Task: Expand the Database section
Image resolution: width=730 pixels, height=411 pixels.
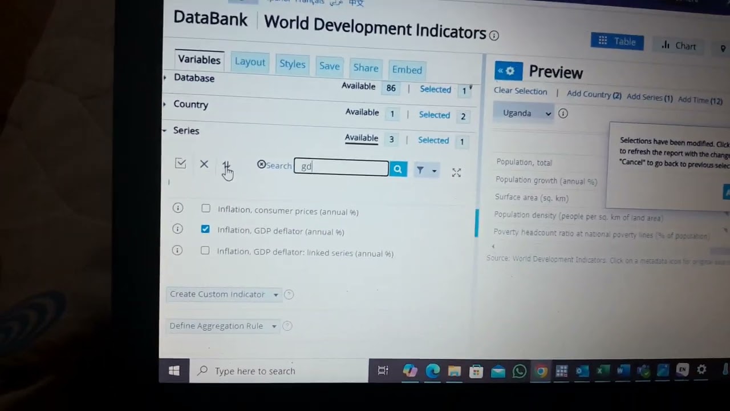Action: tap(165, 78)
